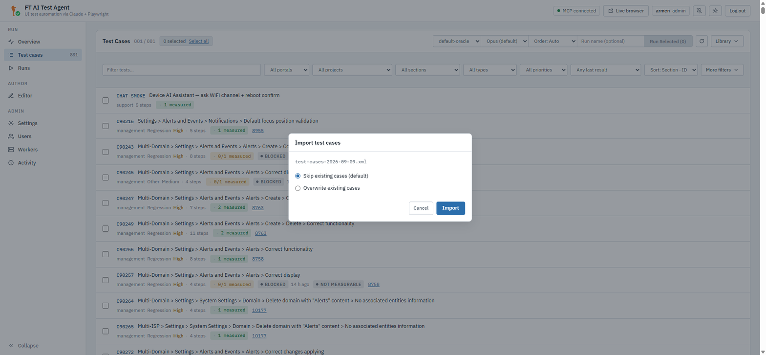This screenshot has width=766, height=355.
Task: Click the Import button in dialog
Action: [450, 208]
